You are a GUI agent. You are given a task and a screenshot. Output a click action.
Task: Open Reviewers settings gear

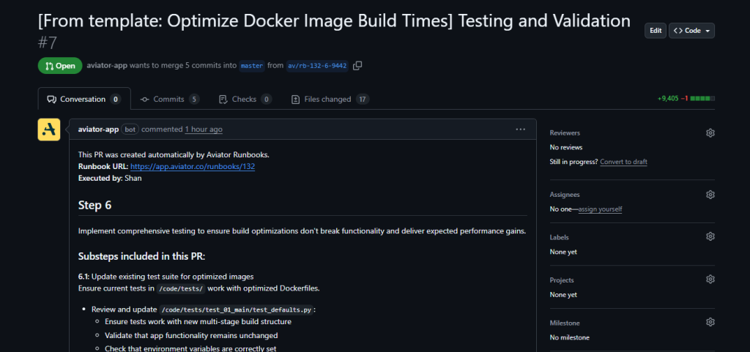point(710,133)
